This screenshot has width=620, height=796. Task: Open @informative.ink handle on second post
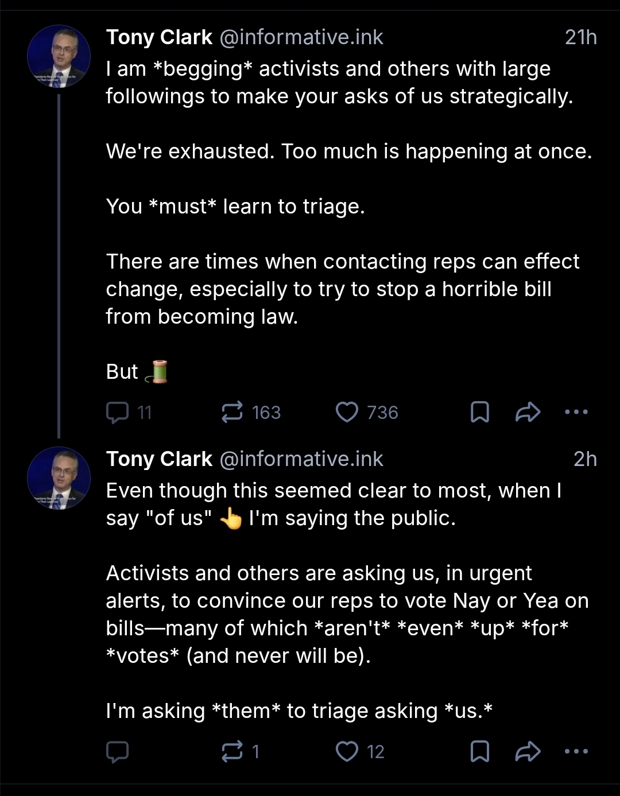[301, 459]
